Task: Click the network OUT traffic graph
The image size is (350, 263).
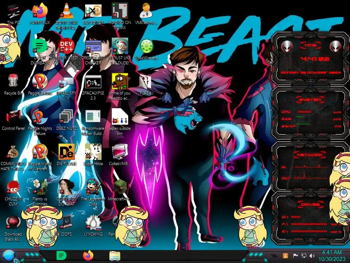Action: (x=311, y=177)
